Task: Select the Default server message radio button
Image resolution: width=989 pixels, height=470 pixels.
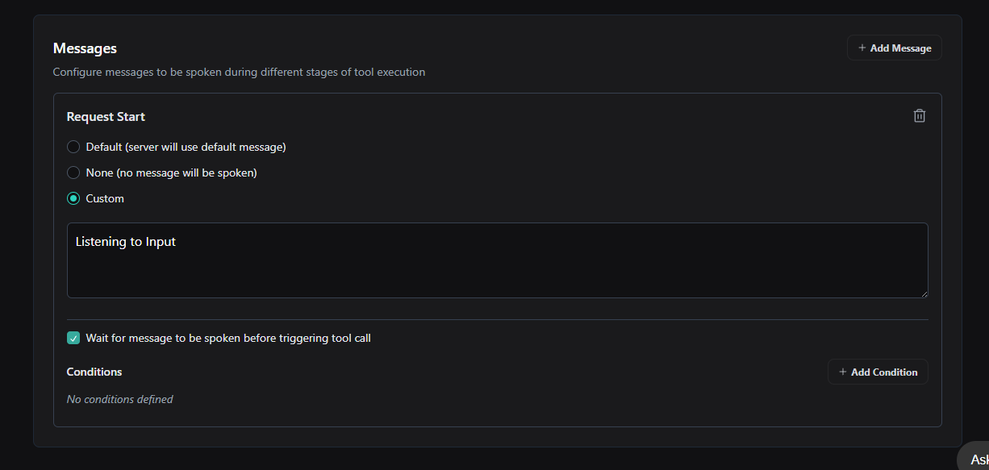Action: 73,147
